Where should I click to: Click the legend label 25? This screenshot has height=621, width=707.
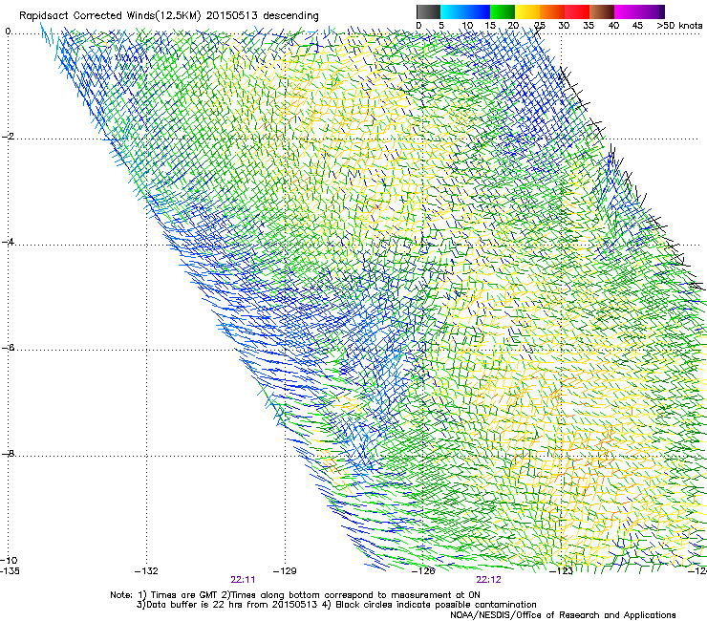[539, 25]
